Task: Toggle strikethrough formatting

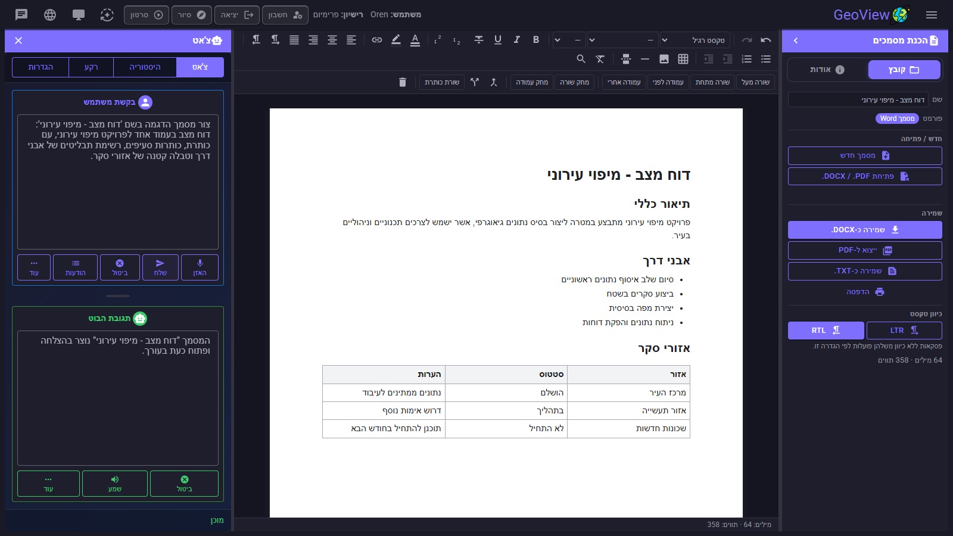Action: (479, 40)
